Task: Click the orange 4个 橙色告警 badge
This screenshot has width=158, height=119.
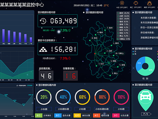Action: click(x=102, y=115)
